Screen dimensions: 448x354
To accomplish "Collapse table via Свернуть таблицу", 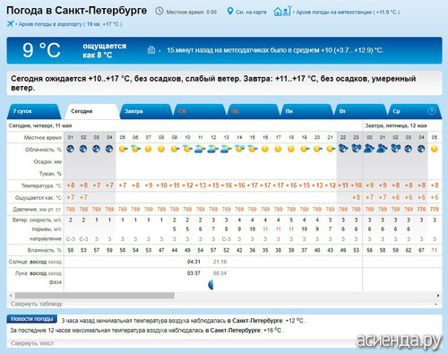I will point(37,304).
